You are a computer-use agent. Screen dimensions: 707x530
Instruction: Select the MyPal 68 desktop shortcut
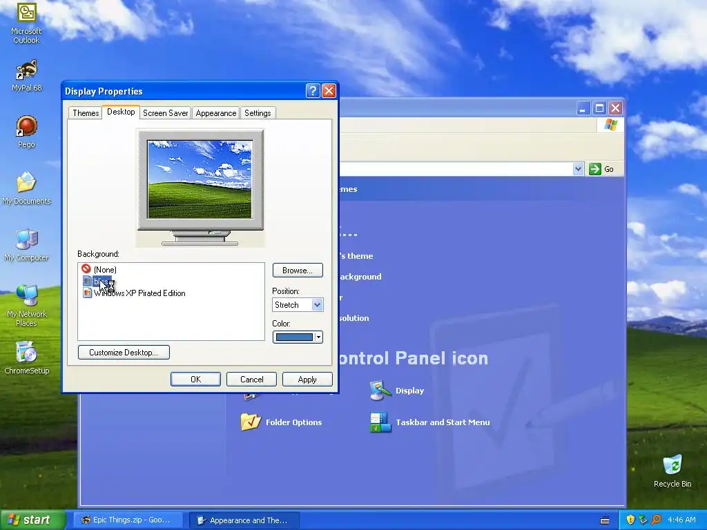(x=26, y=75)
